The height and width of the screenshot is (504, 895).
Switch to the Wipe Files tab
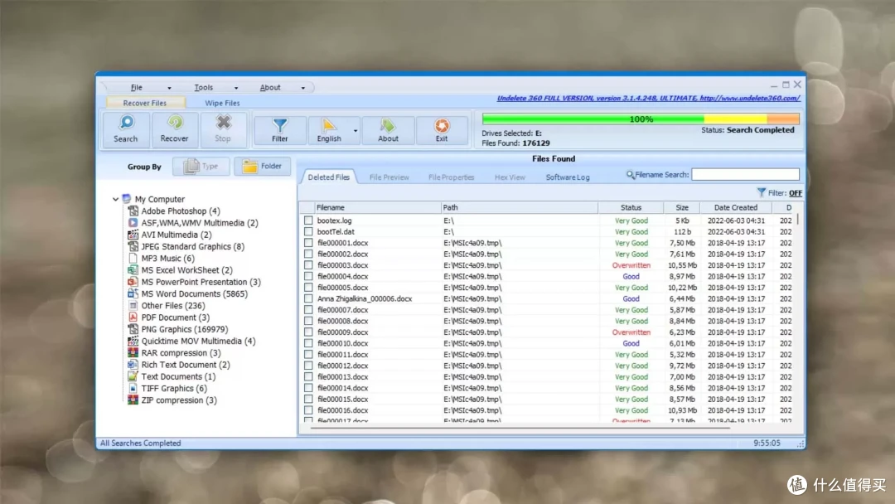pos(222,103)
